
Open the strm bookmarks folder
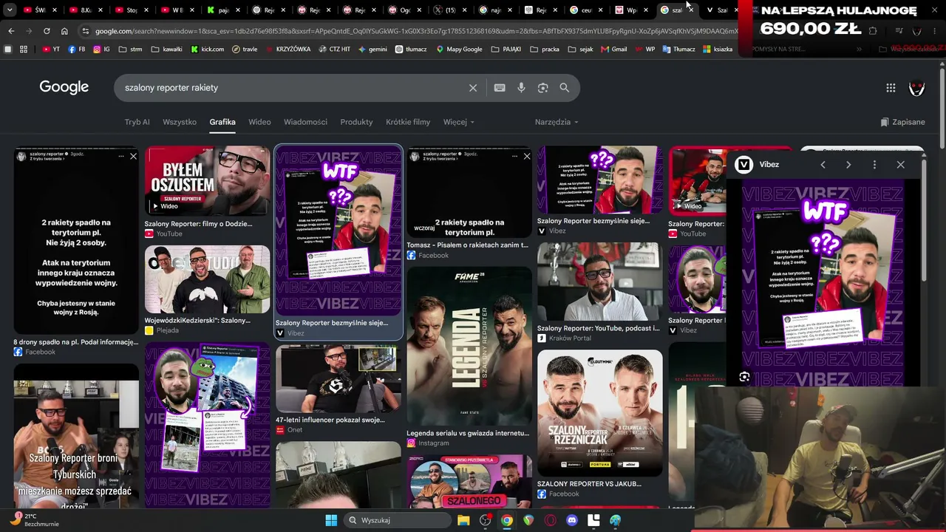[130, 49]
